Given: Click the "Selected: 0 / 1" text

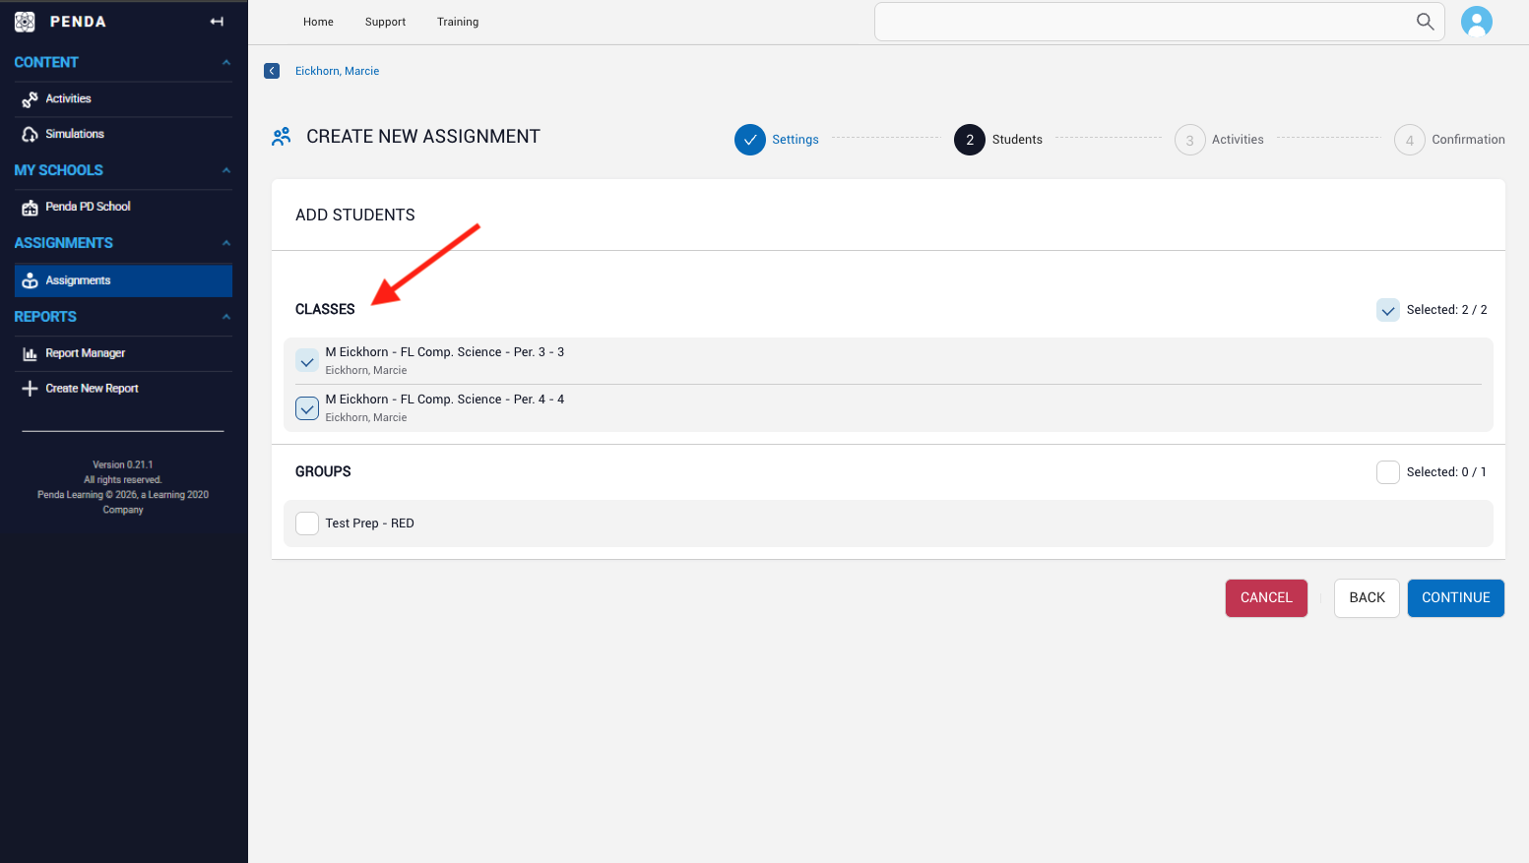Looking at the screenshot, I should 1446,472.
